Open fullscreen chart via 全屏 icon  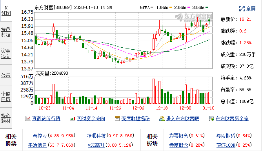(x=242, y=9)
